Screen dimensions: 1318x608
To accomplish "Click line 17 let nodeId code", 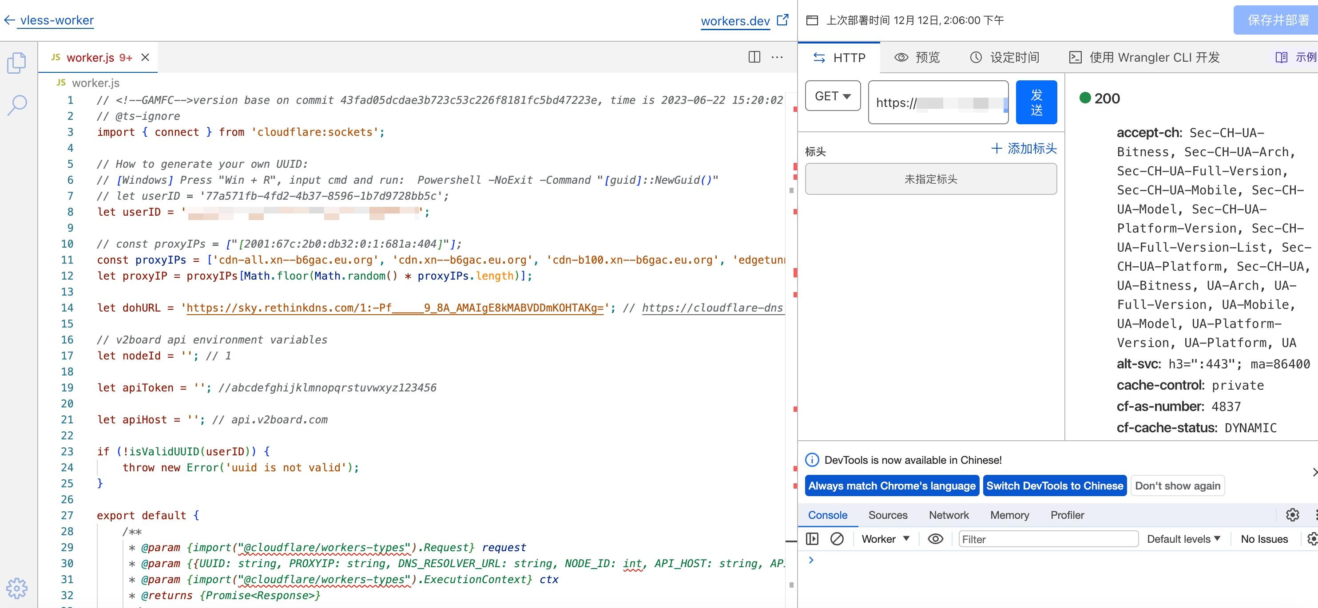I will click(x=164, y=355).
